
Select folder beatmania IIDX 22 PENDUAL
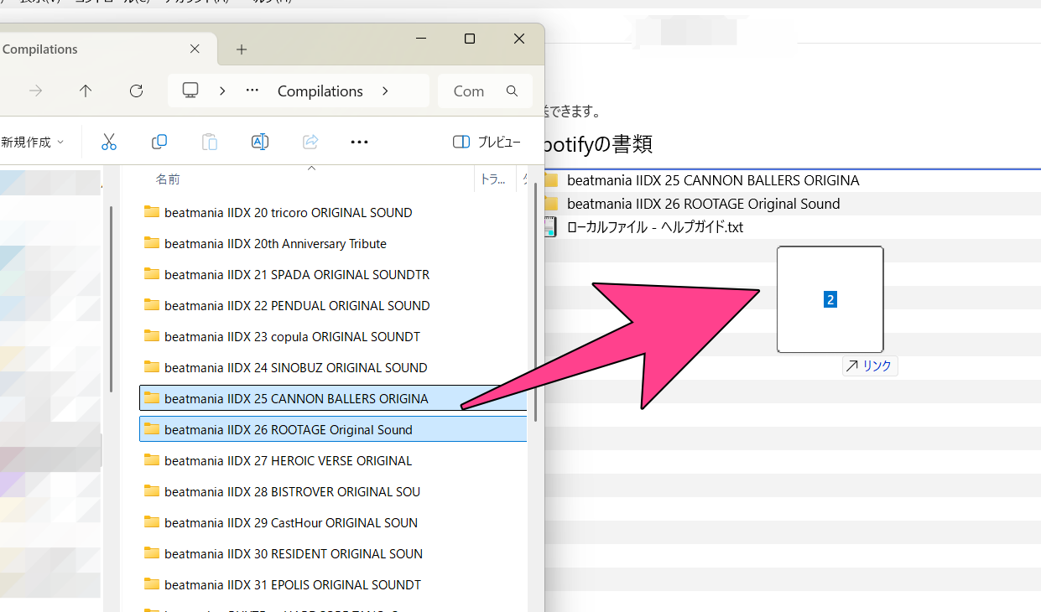pyautogui.click(x=333, y=306)
